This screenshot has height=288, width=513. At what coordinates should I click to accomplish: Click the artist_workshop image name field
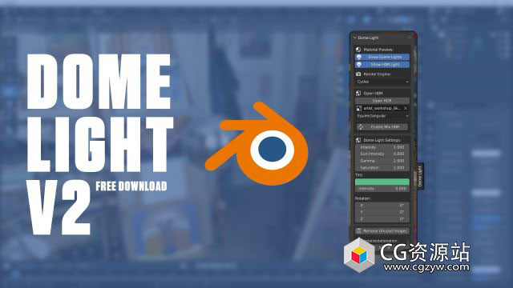tap(382, 108)
